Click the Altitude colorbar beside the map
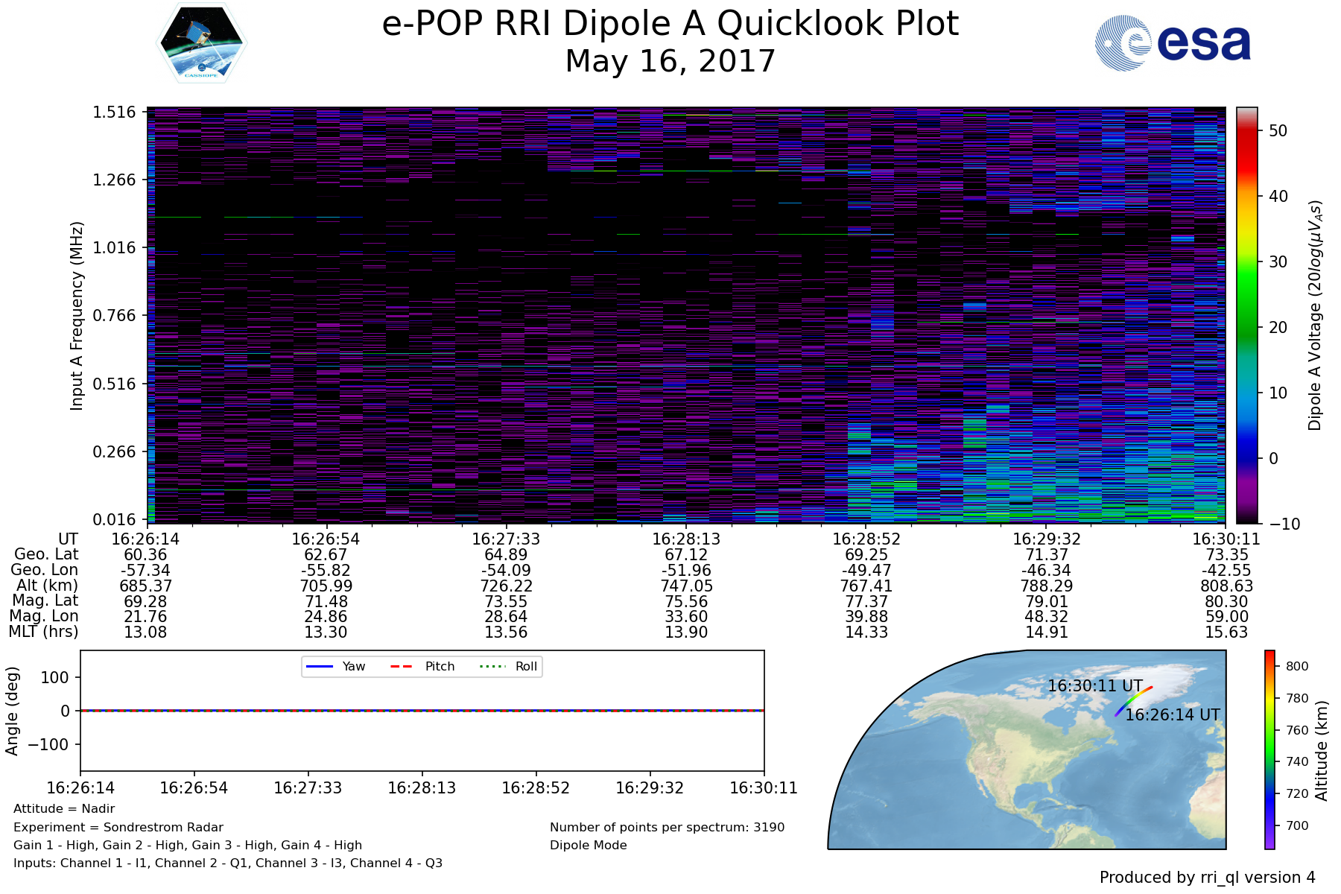This screenshot has height=894, width=1341. 1269,749
